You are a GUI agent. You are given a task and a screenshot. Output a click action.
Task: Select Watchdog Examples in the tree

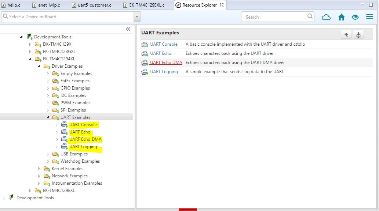[x=80, y=161]
